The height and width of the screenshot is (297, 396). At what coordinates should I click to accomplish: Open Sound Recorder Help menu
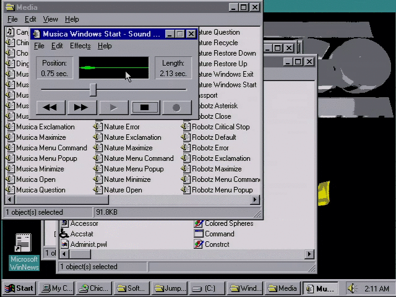pos(105,46)
